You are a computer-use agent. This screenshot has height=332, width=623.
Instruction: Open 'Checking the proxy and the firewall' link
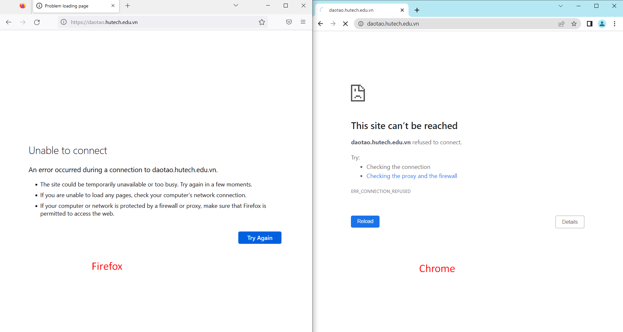[412, 176]
